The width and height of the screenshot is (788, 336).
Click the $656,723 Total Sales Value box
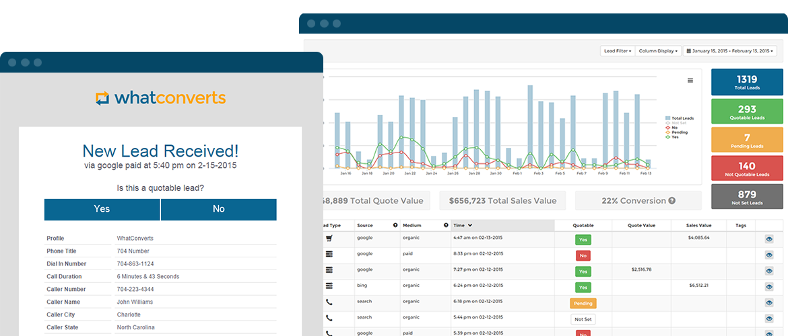click(x=502, y=201)
